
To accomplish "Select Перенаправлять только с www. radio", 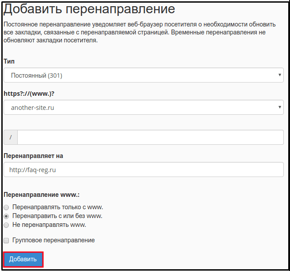I will coord(6,207).
